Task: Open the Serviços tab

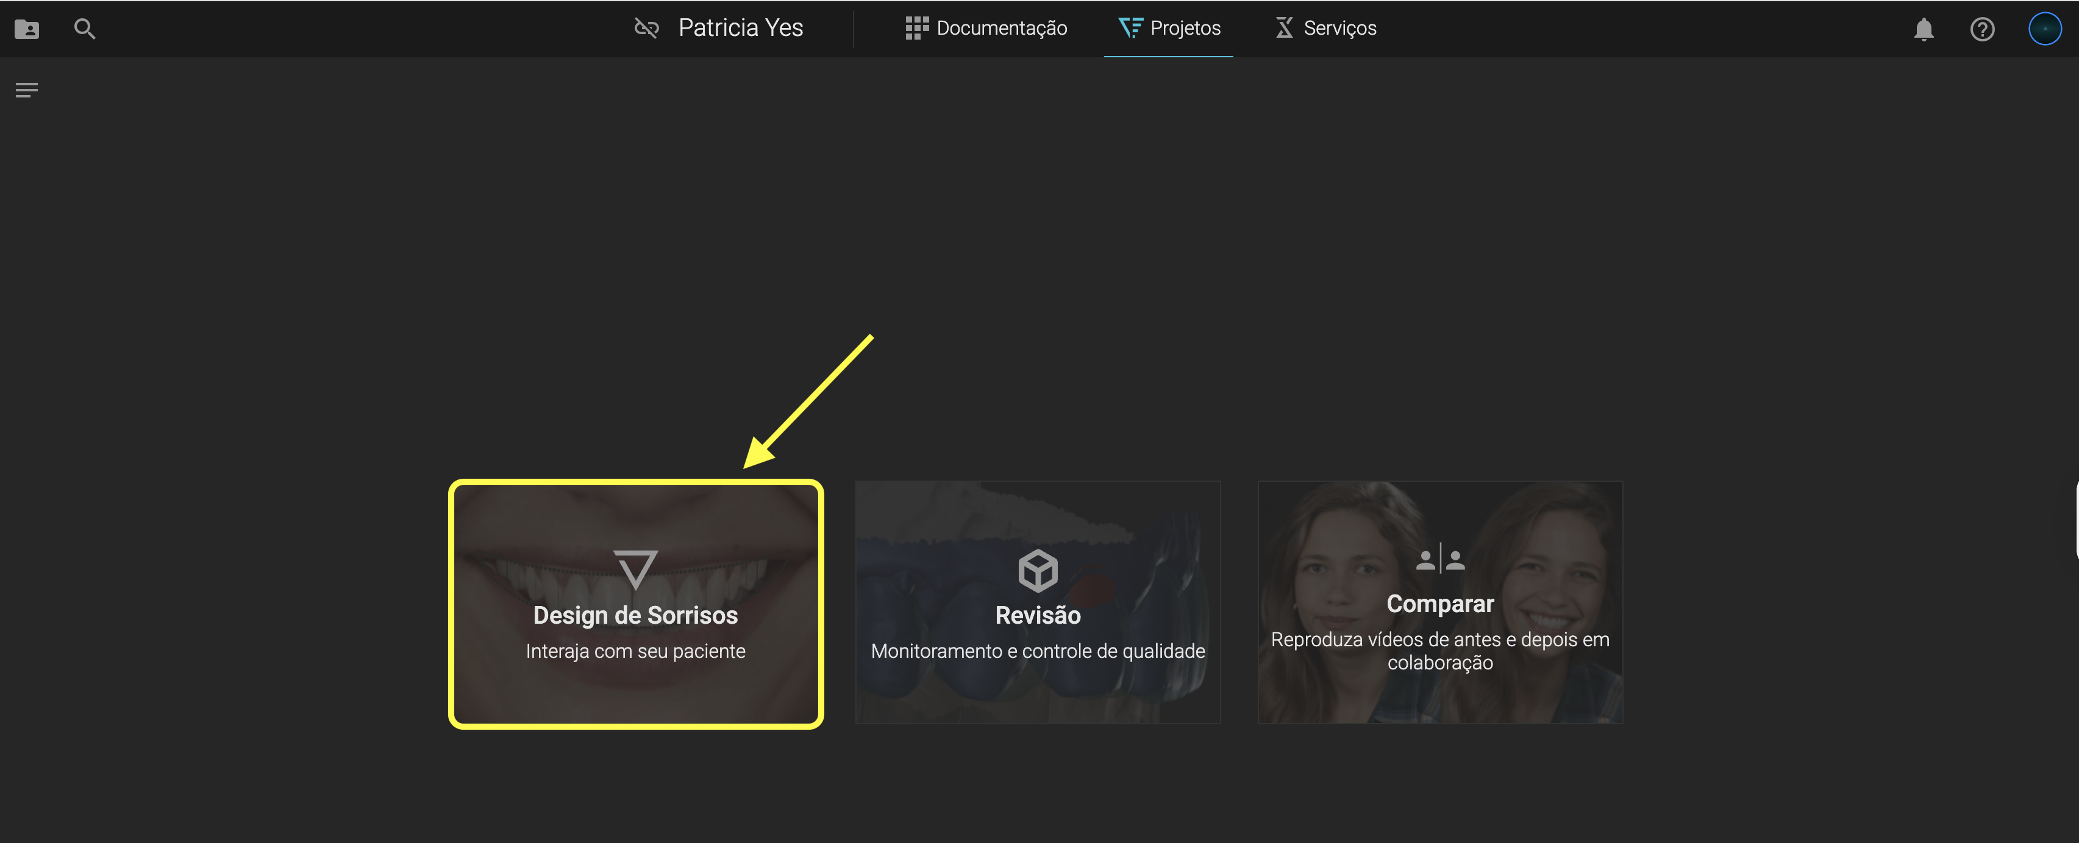Action: click(x=1339, y=28)
